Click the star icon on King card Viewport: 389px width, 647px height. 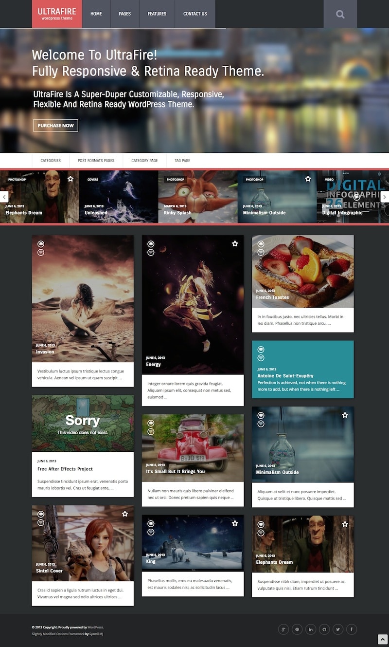(x=235, y=523)
